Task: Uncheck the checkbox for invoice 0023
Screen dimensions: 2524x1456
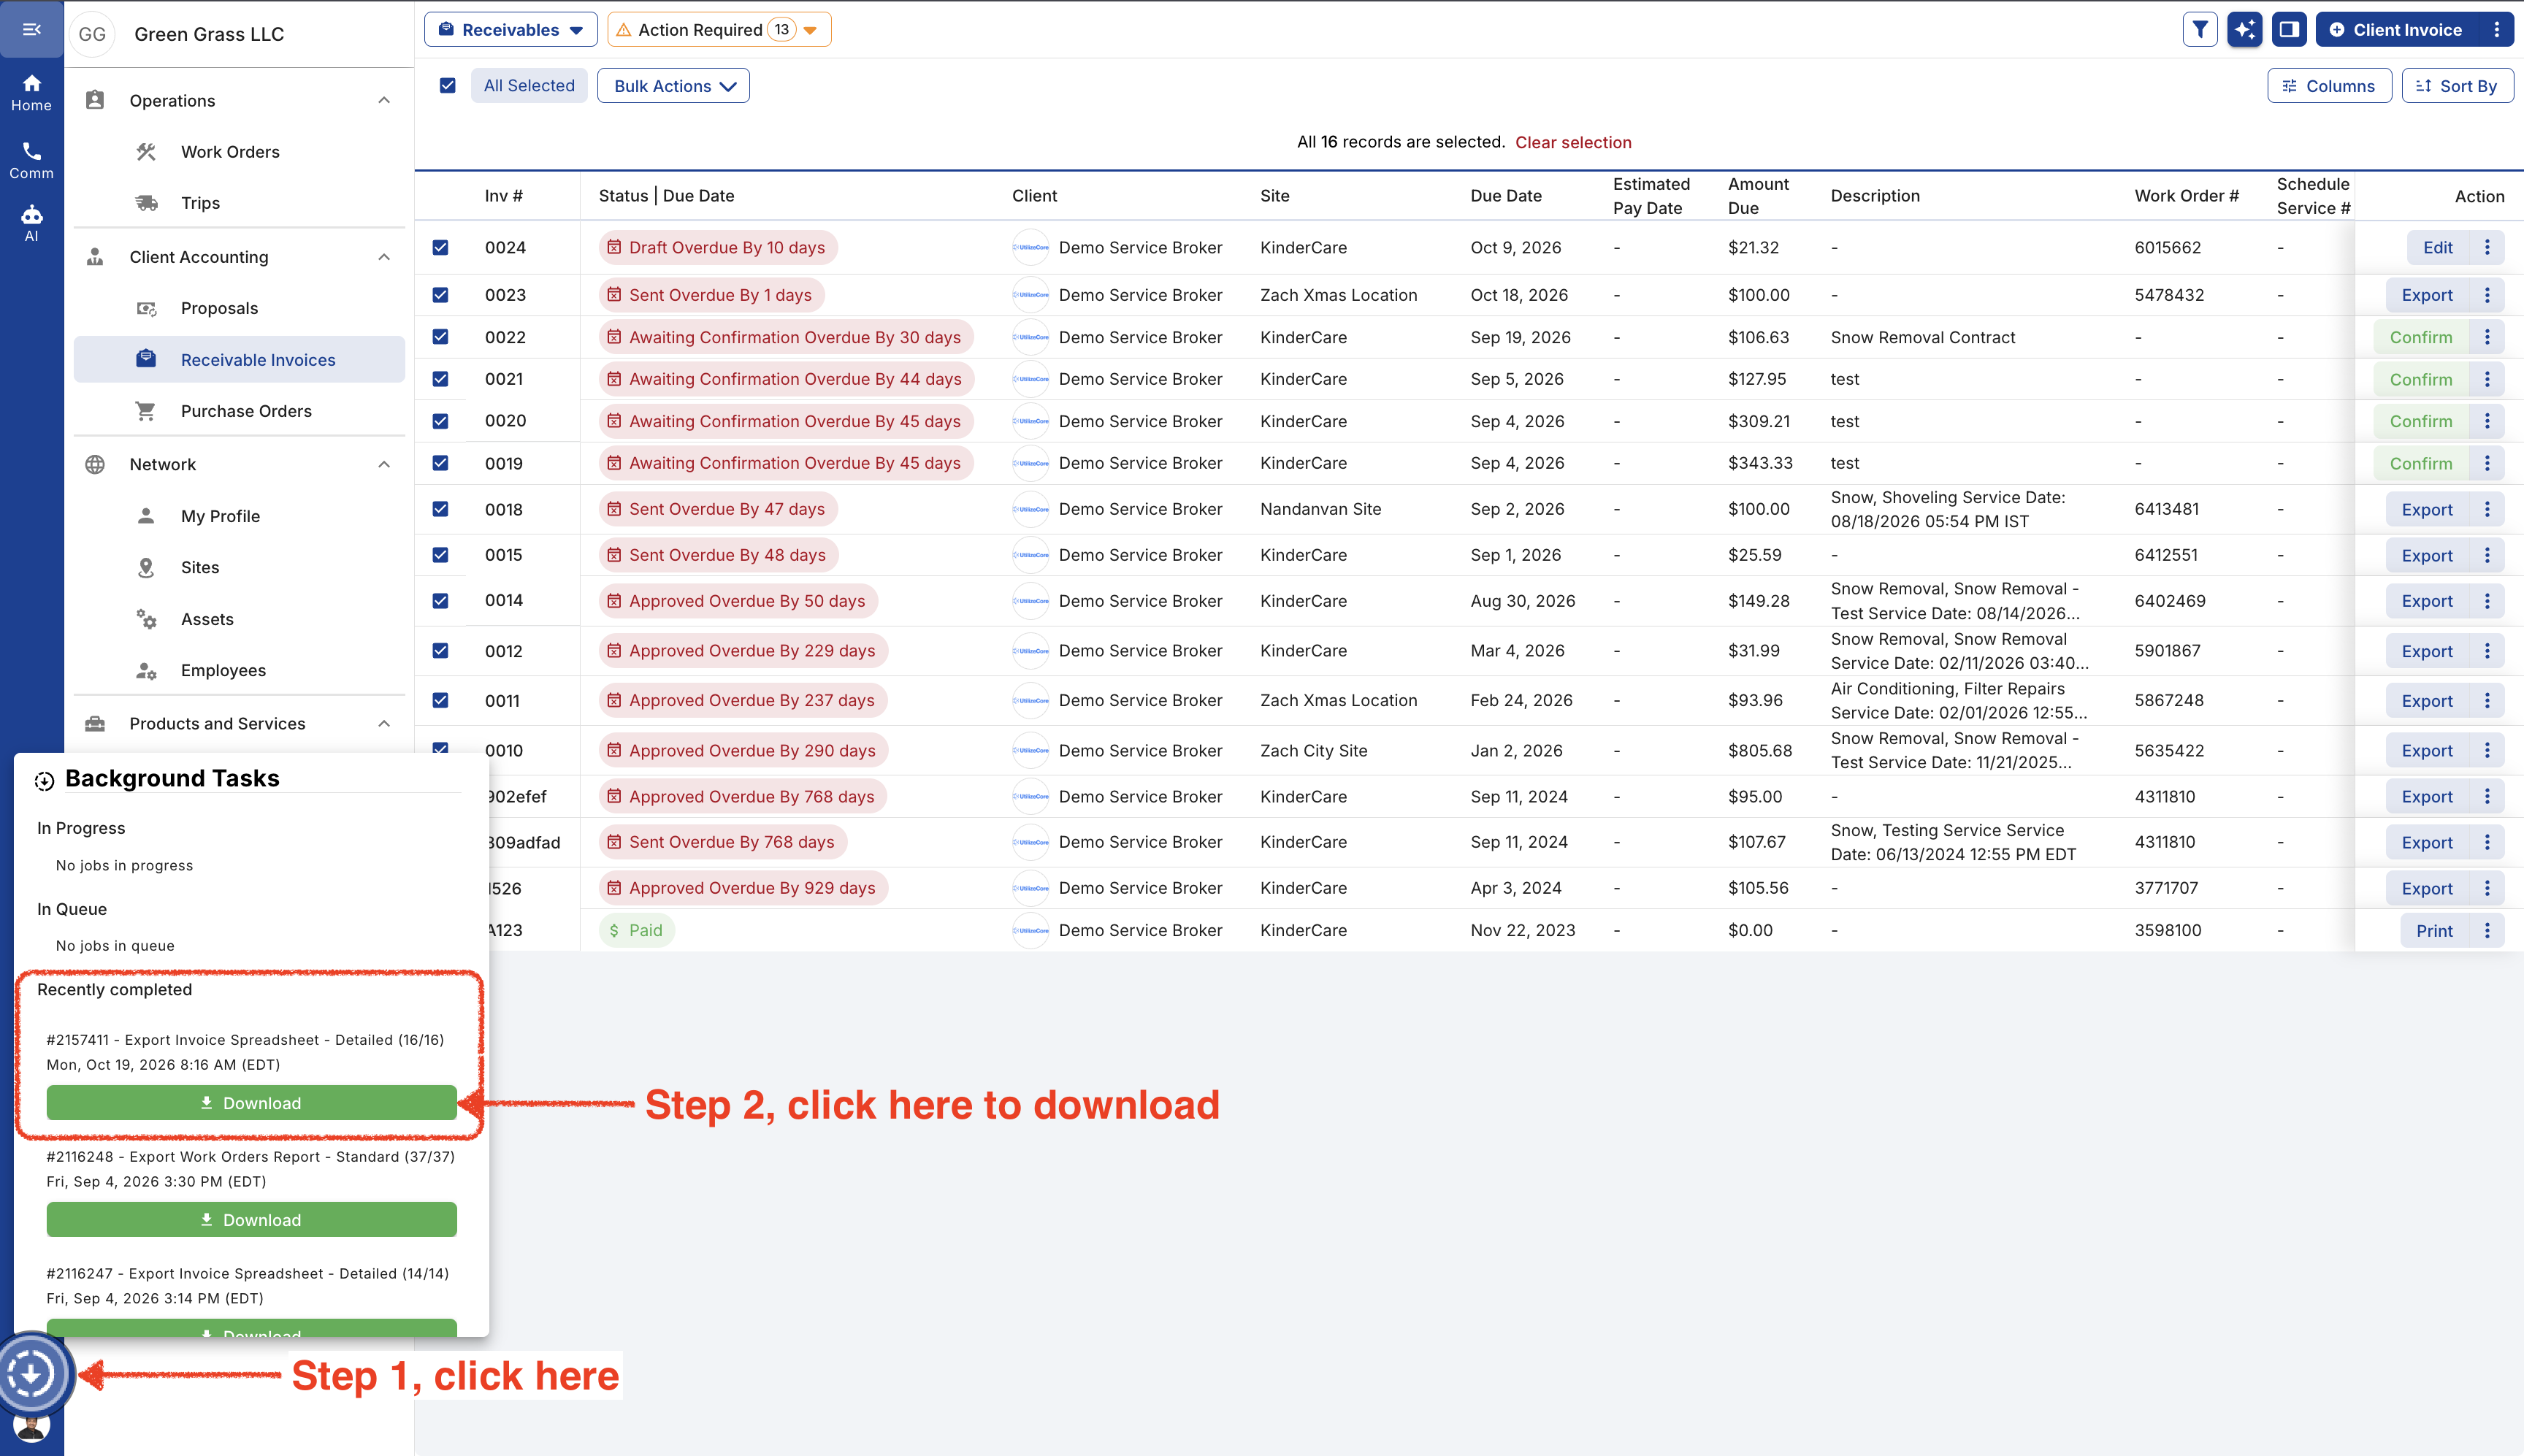Action: (440, 295)
